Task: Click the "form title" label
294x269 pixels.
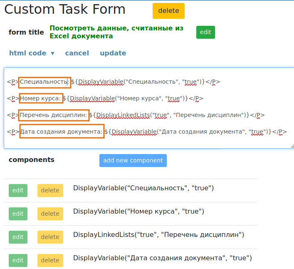Action: [x=26, y=32]
